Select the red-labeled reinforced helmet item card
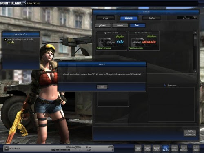204x153 pixels. [x=144, y=41]
